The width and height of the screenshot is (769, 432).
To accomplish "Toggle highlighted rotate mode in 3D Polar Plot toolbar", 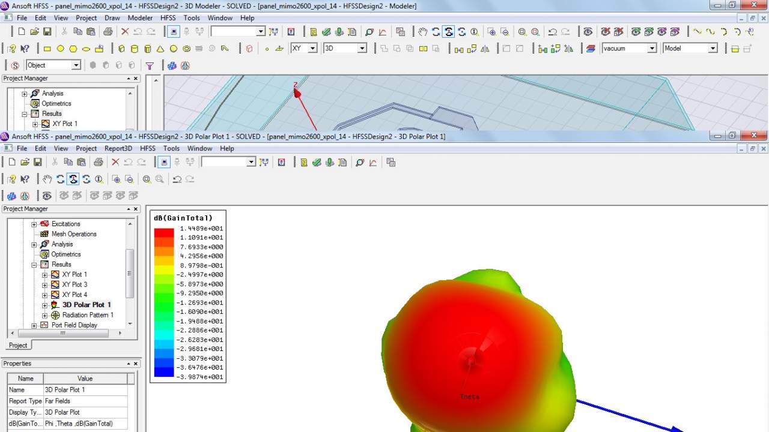I will 73,179.
